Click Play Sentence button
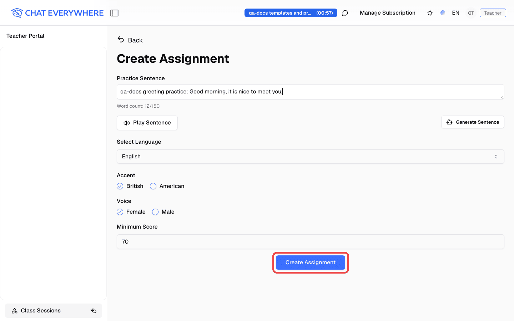Image resolution: width=514 pixels, height=321 pixels. pyautogui.click(x=147, y=123)
